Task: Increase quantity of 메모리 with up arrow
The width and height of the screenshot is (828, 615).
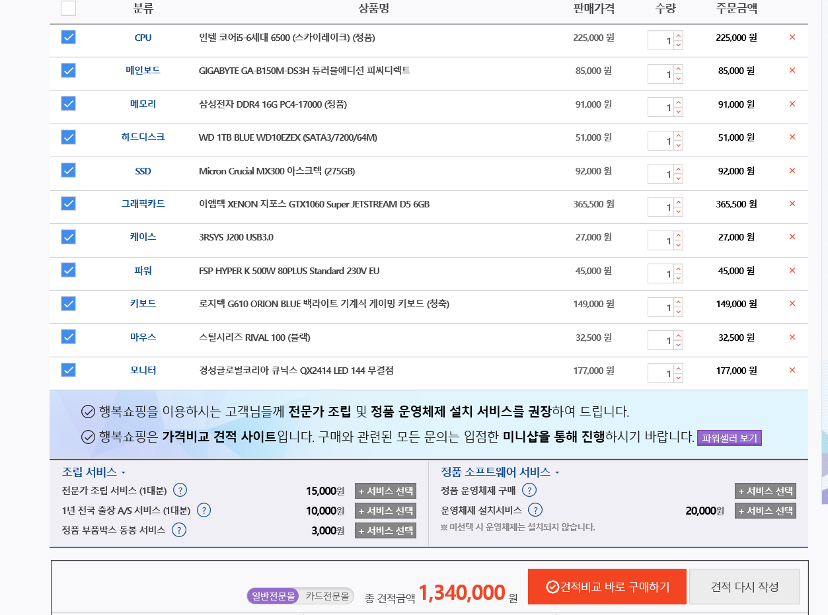Action: tap(679, 102)
